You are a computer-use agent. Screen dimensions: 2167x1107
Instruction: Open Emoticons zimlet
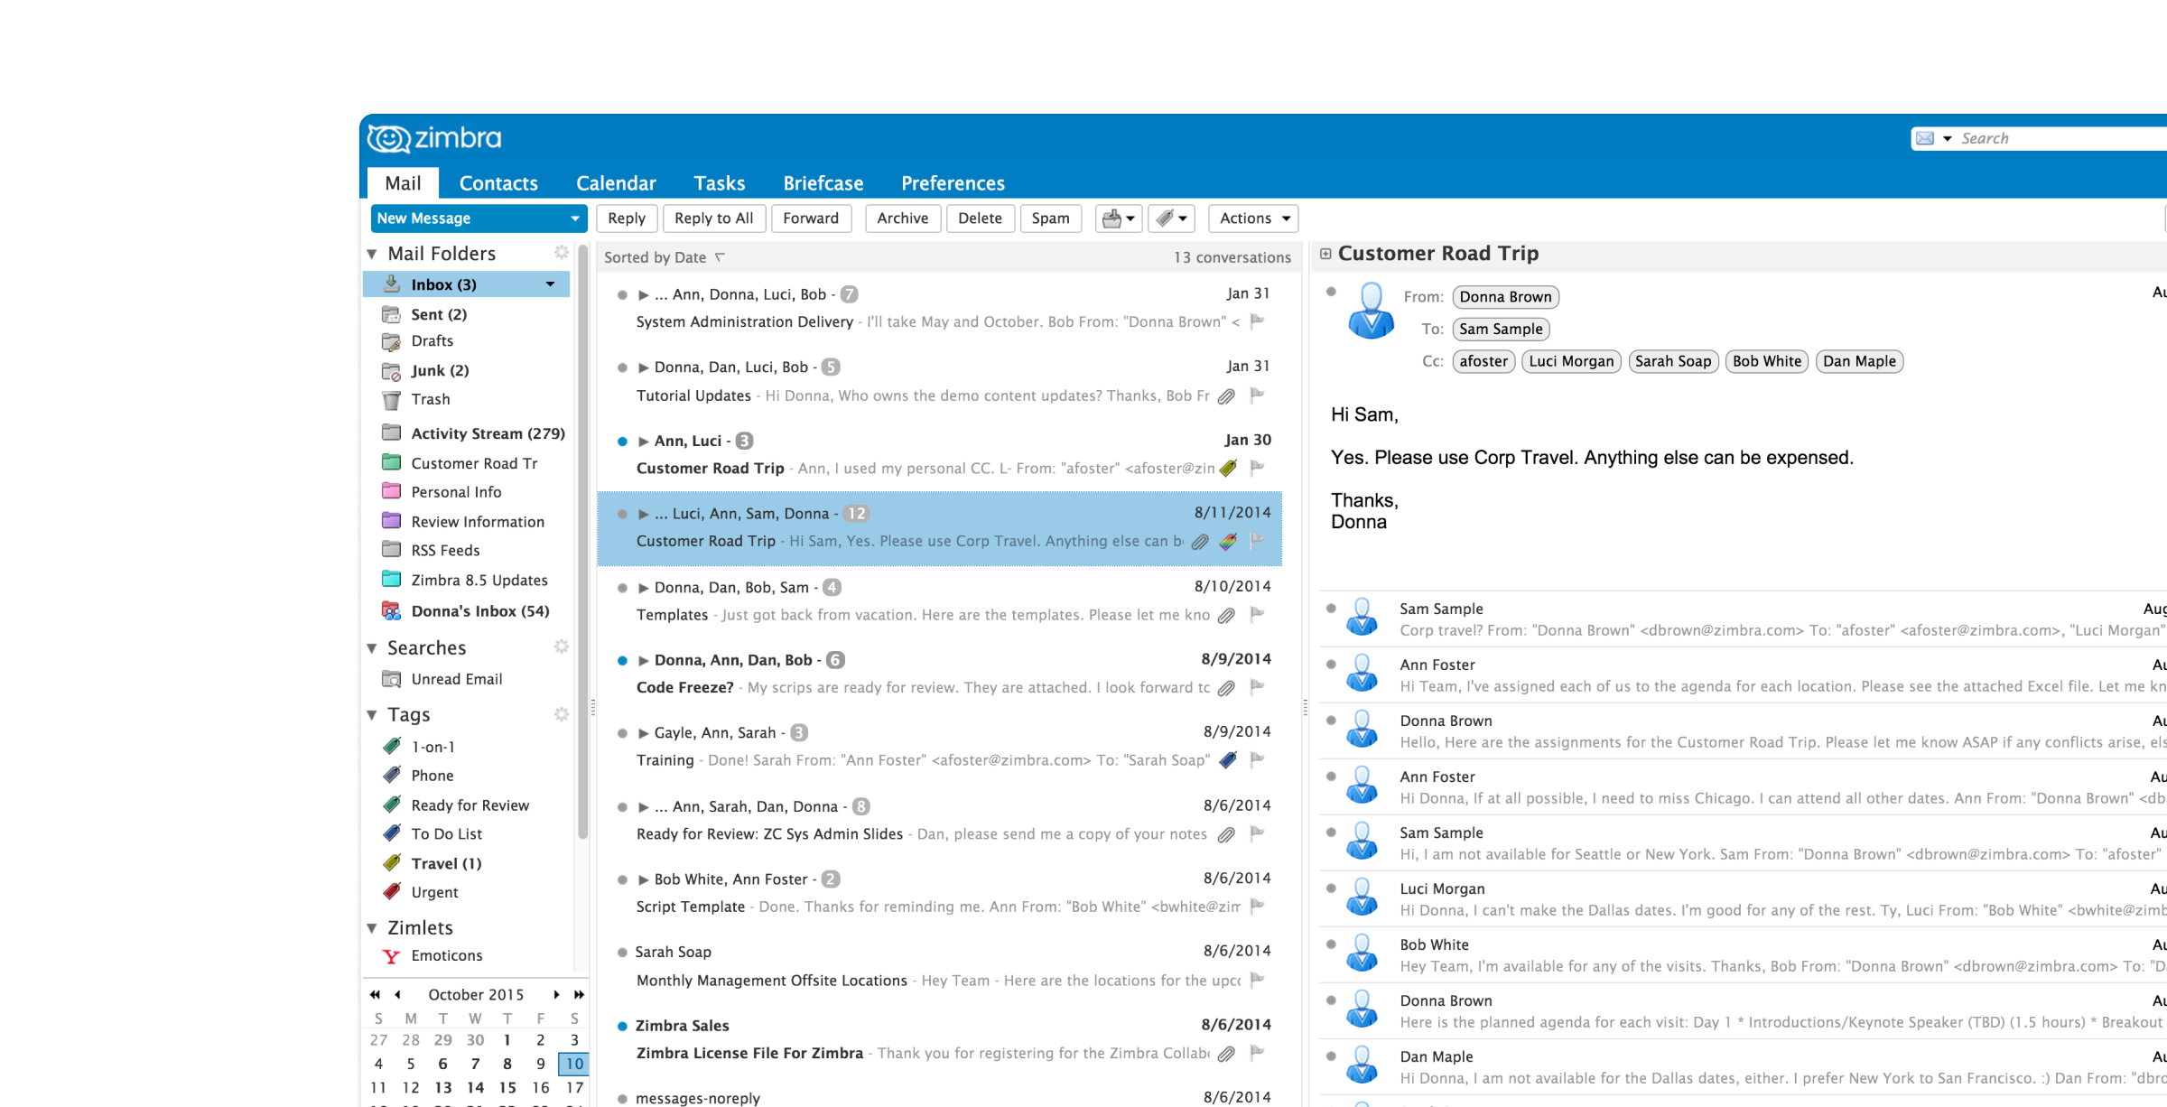(446, 955)
